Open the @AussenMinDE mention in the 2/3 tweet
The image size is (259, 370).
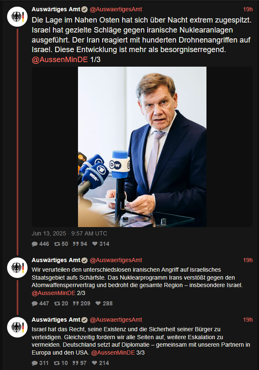[x=53, y=293]
